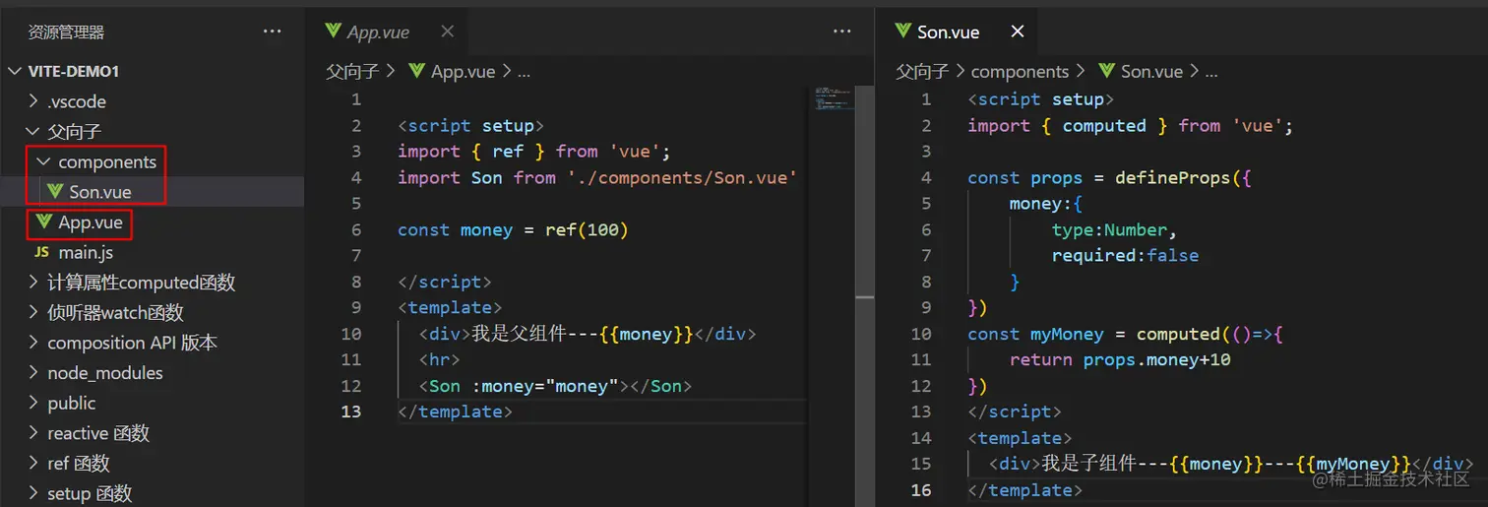Viewport: 1488px width, 507px height.
Task: Collapse the VITE-DEMO1 root folder
Action: click(x=15, y=71)
